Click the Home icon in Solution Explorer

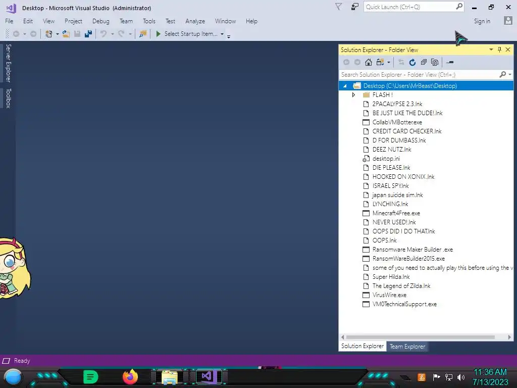pyautogui.click(x=368, y=62)
